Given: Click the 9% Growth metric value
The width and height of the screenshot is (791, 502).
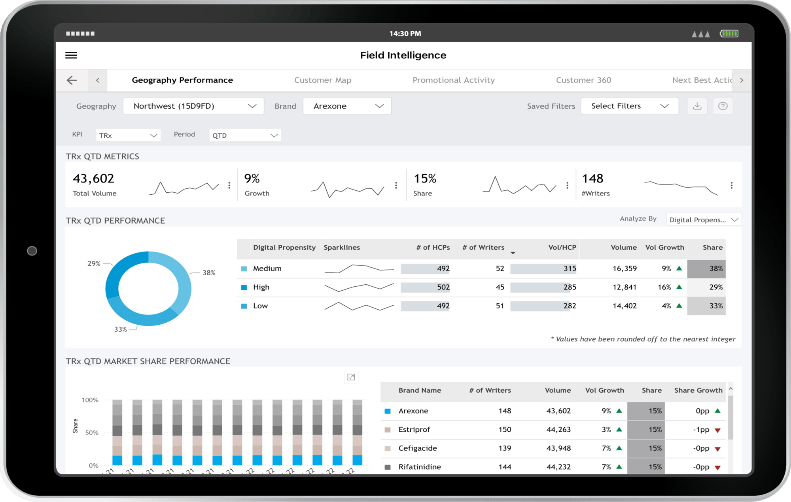Looking at the screenshot, I should pyautogui.click(x=252, y=179).
